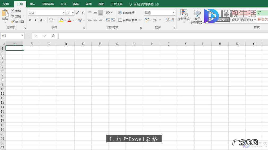Open font group dialog launcher

coord(84,28)
